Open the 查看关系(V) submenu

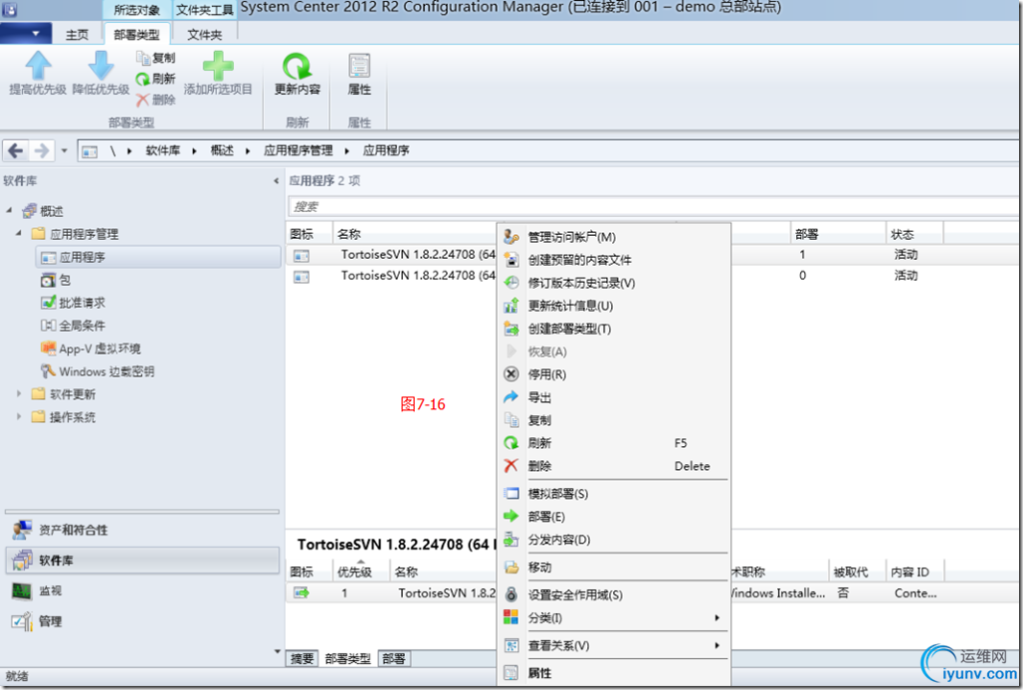(x=612, y=645)
